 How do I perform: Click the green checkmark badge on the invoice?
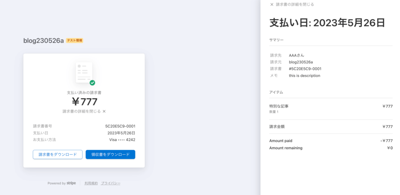92,82
